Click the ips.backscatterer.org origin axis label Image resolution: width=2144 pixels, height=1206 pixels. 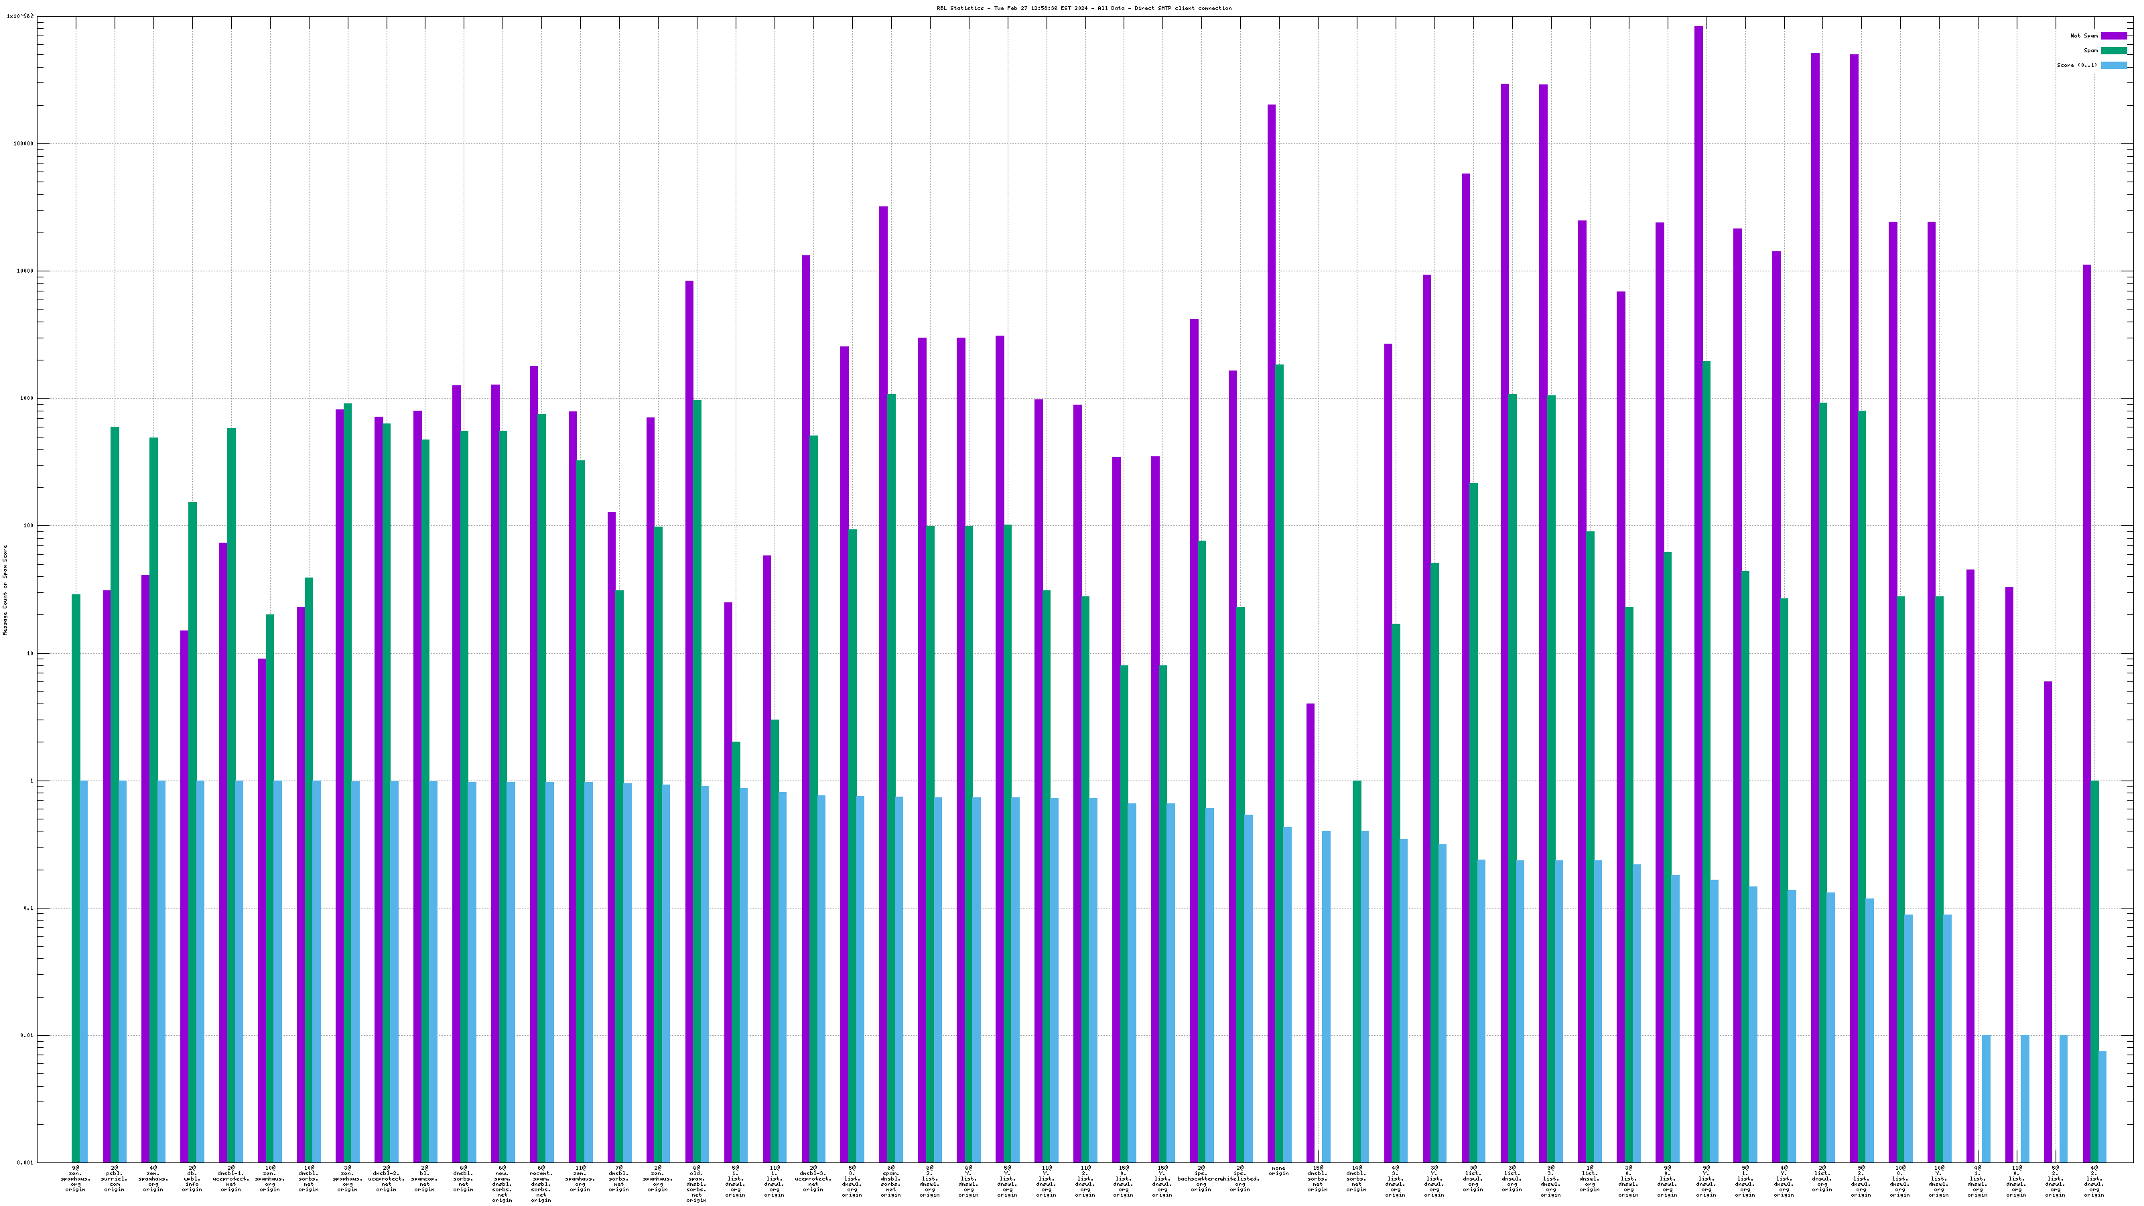tap(1200, 1179)
